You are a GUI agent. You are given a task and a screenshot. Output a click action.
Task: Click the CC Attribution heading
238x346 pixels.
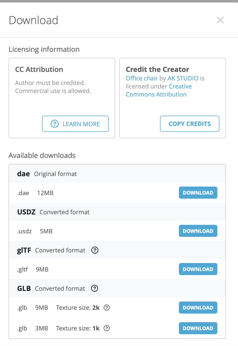pyautogui.click(x=39, y=69)
